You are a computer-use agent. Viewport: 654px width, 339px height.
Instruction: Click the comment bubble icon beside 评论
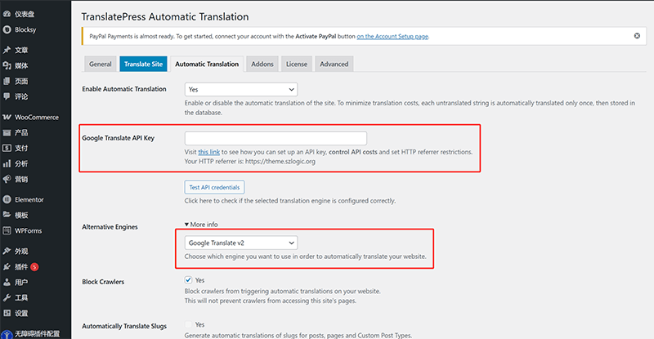click(7, 96)
